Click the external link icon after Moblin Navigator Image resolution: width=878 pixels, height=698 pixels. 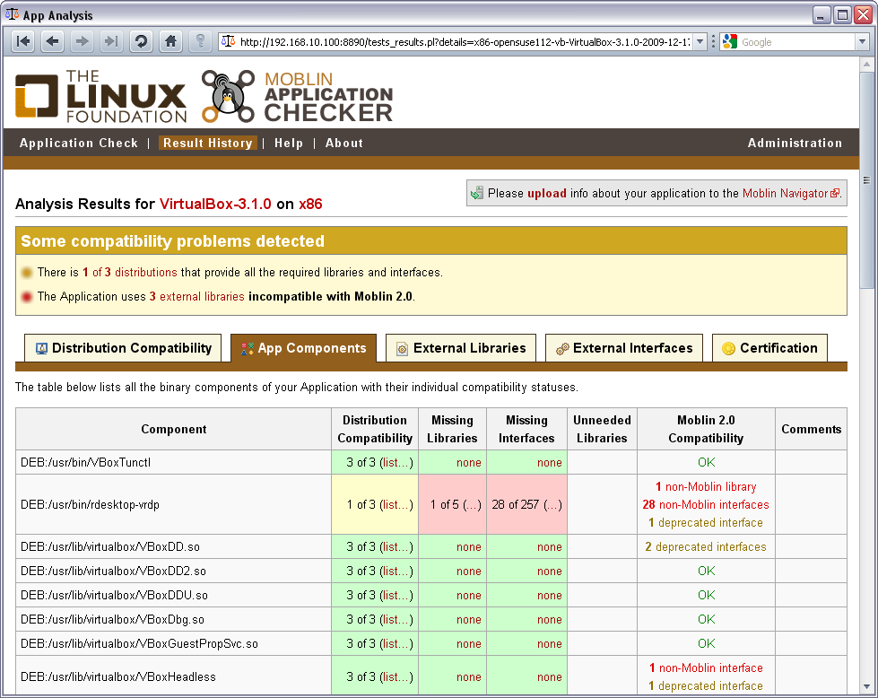coord(835,193)
